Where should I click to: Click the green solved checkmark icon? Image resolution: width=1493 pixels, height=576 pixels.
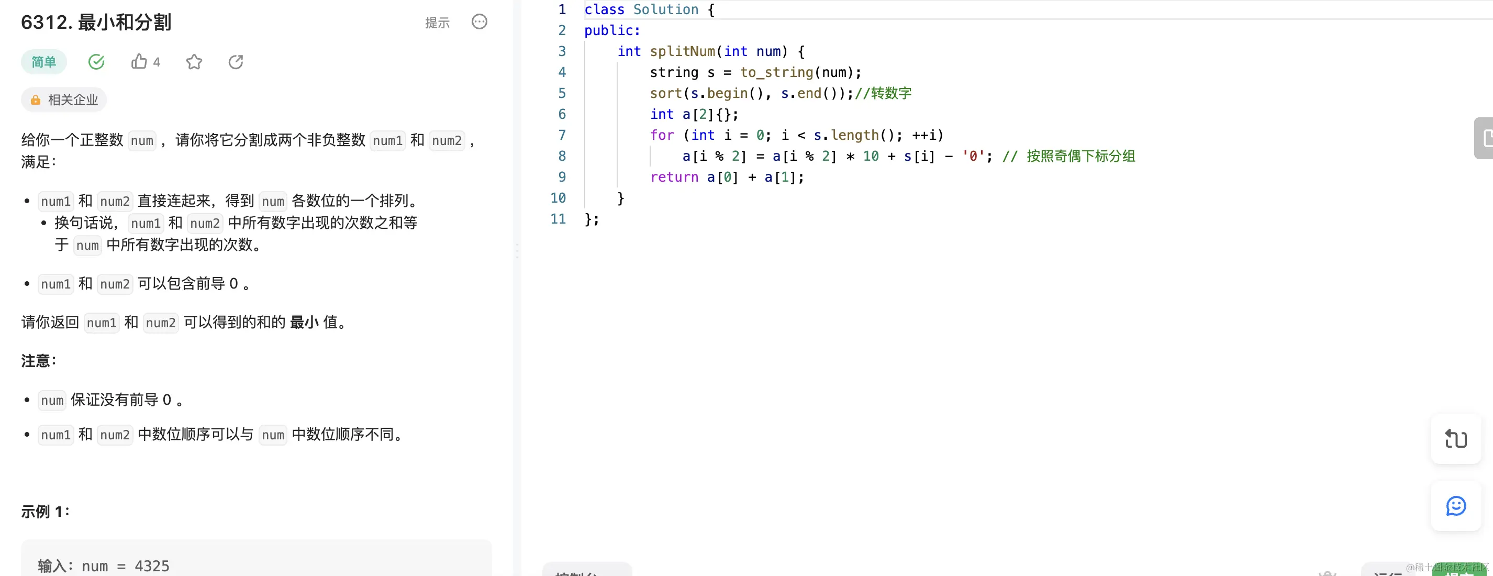click(96, 61)
